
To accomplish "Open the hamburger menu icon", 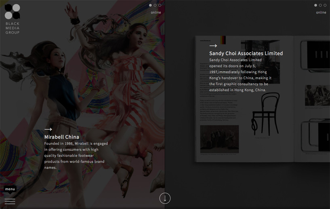I will pyautogui.click(x=10, y=201).
